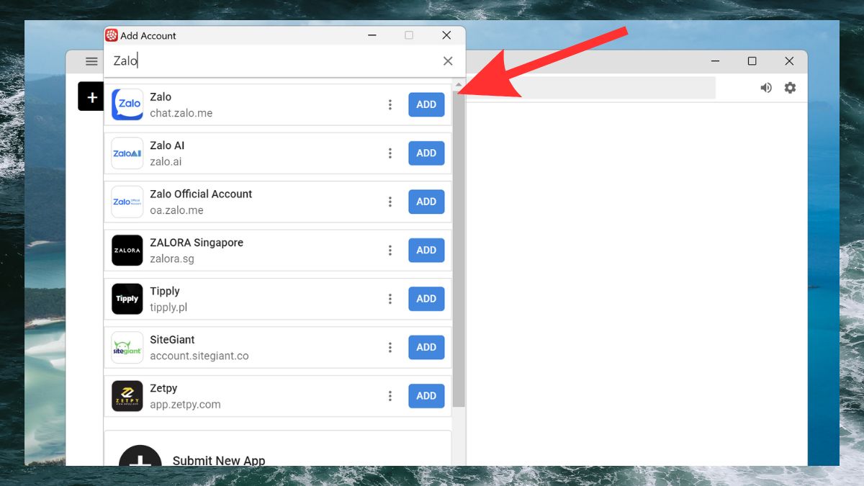Image resolution: width=864 pixels, height=486 pixels.
Task: Open settings via the gear icon
Action: point(790,88)
